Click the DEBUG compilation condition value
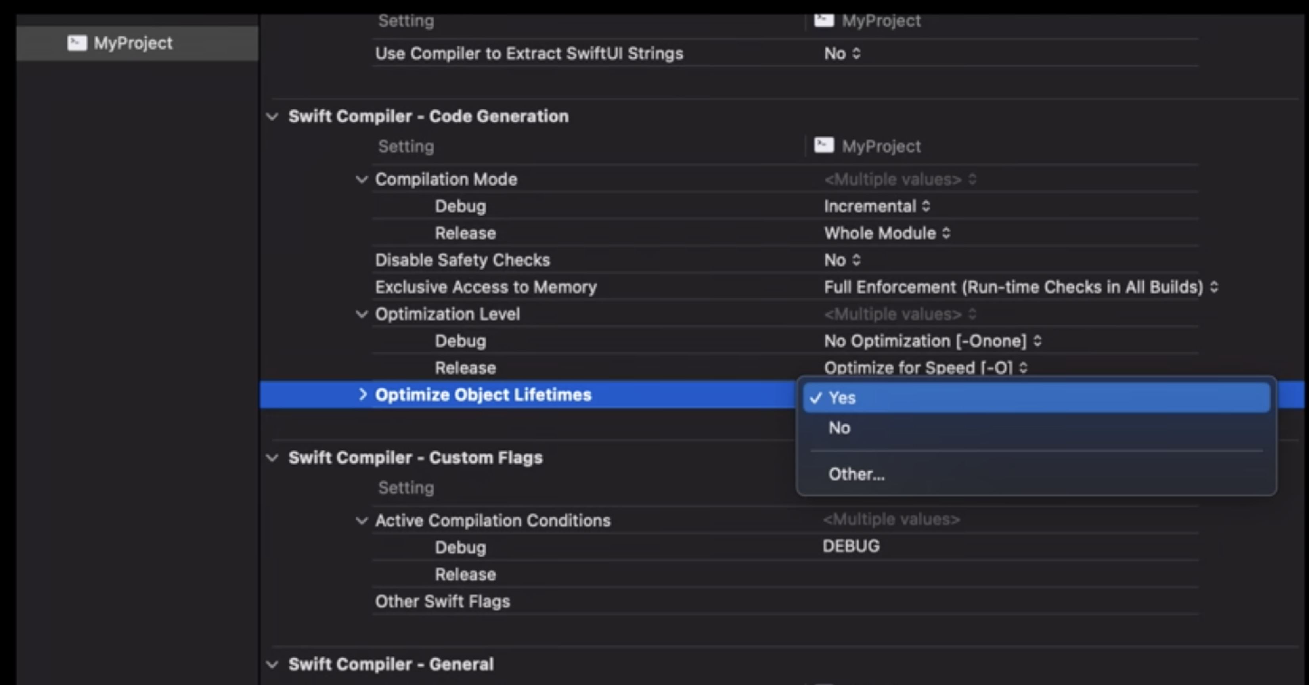1309x685 pixels. (x=851, y=546)
